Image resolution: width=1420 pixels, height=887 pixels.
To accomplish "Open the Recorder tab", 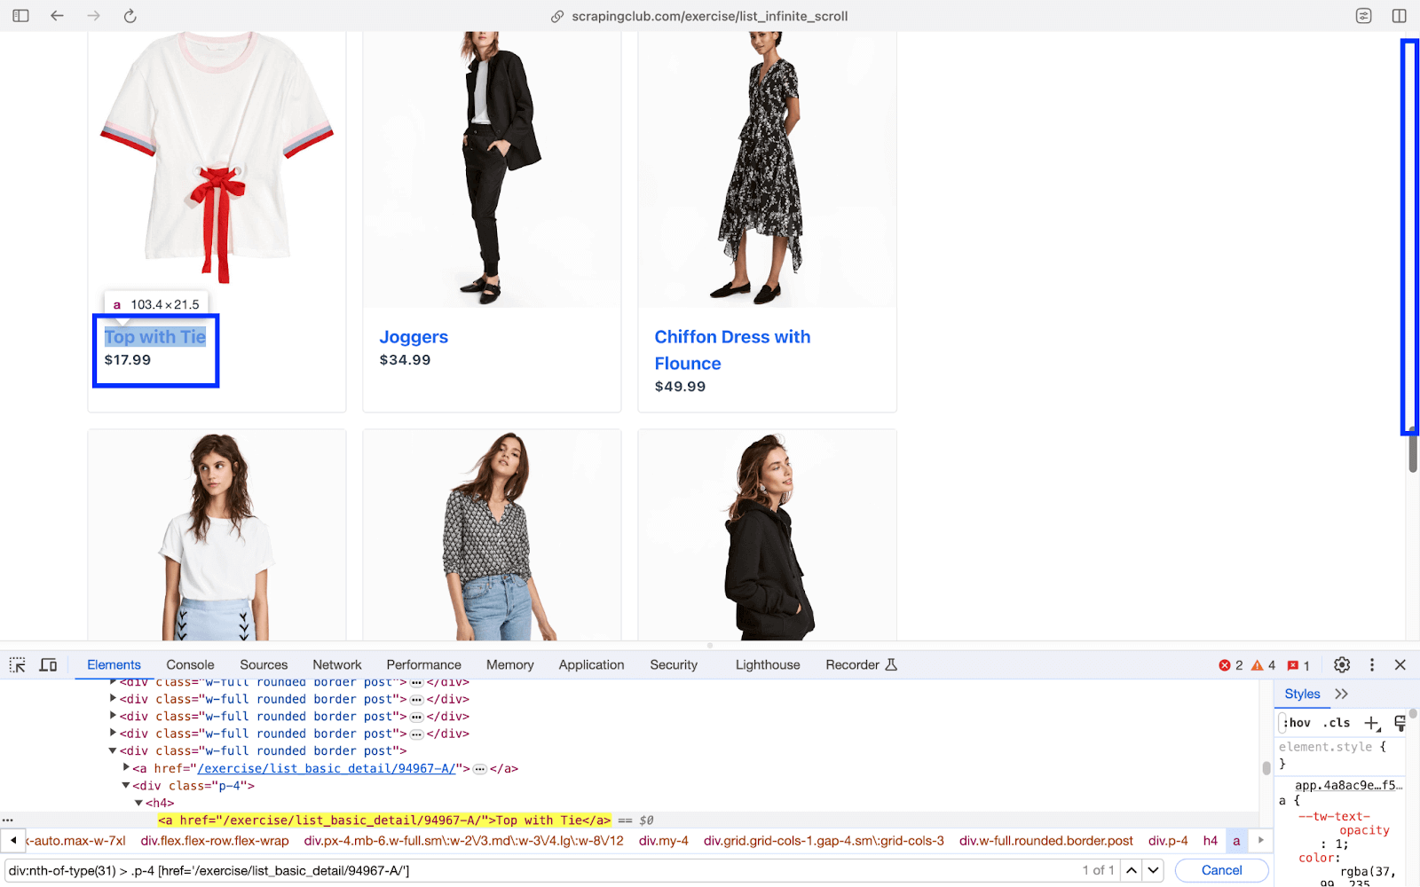I will coord(861,664).
